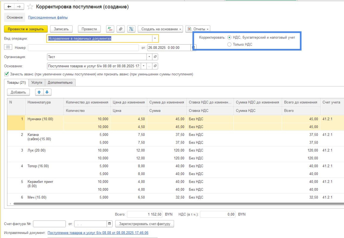Click the 'Количество до изменения' column header
The image size is (344, 238).
(x=87, y=102)
